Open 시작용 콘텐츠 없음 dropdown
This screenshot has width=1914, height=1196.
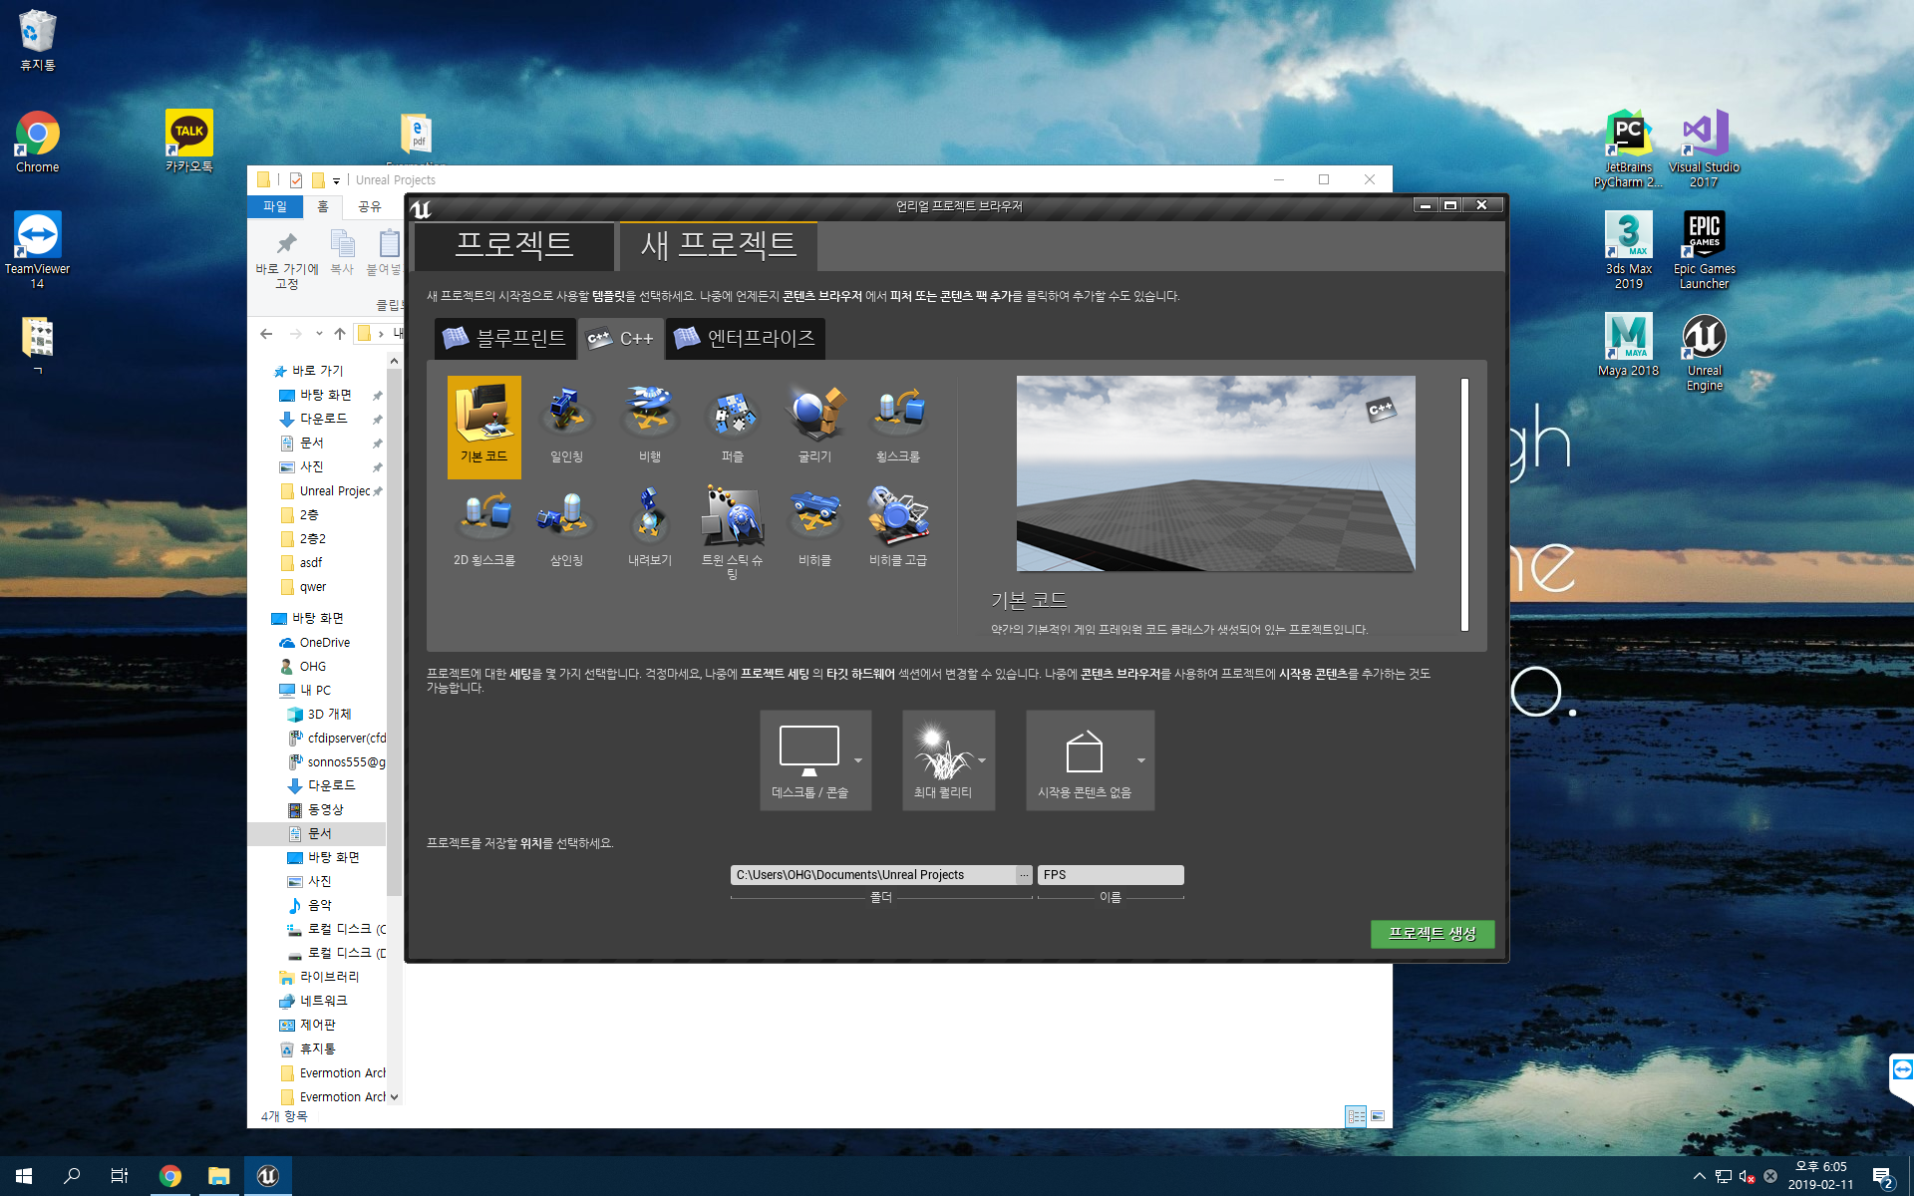[1090, 760]
